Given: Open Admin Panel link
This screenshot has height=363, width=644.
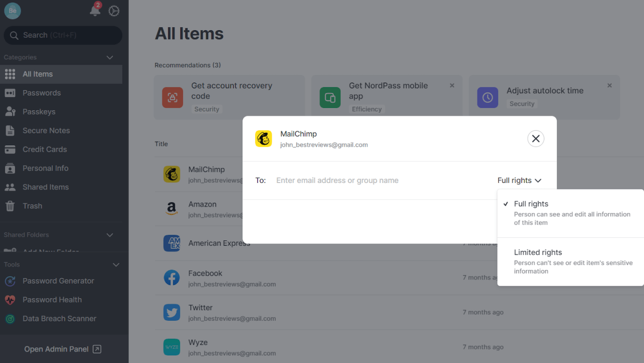Looking at the screenshot, I should pos(63,349).
